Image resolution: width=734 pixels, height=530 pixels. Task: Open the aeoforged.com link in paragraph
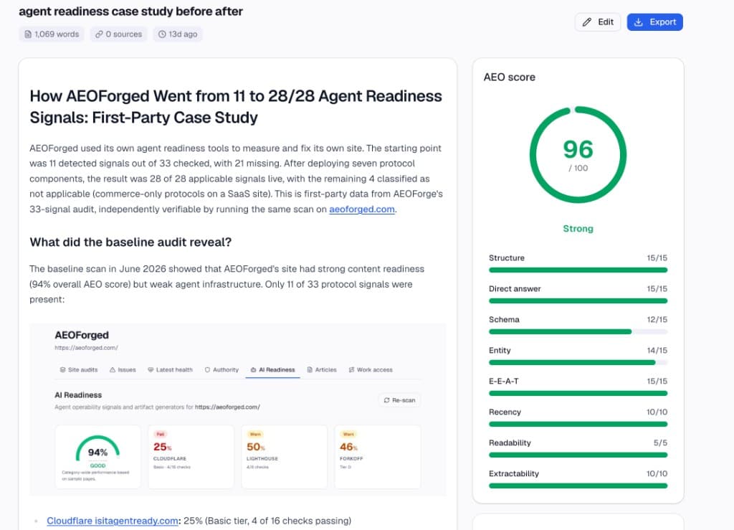click(362, 209)
